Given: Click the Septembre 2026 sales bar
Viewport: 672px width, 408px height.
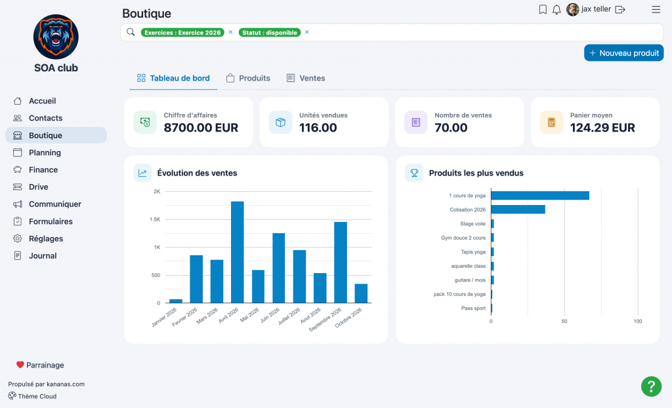Looking at the screenshot, I should [x=341, y=262].
